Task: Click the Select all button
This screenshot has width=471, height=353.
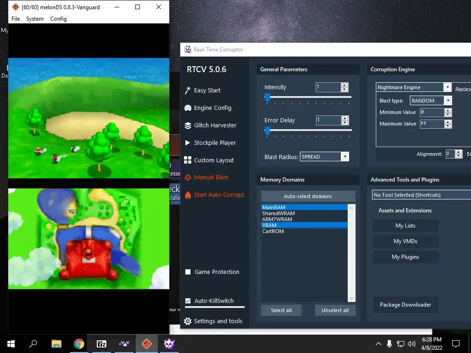Action: point(281,310)
